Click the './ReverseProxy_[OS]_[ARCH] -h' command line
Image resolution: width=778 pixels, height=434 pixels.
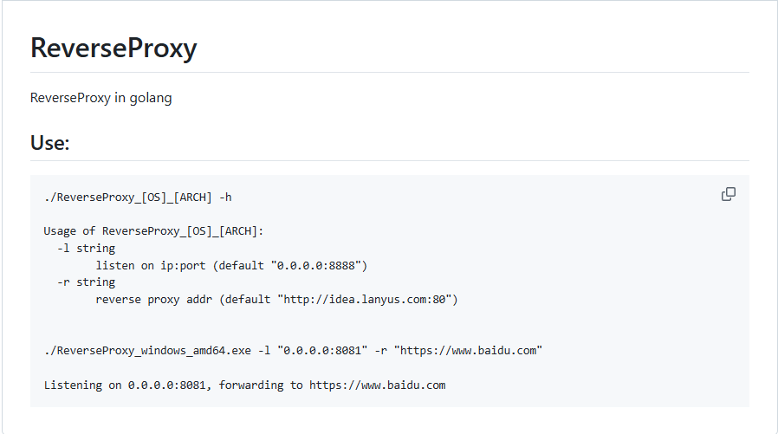tap(137, 198)
